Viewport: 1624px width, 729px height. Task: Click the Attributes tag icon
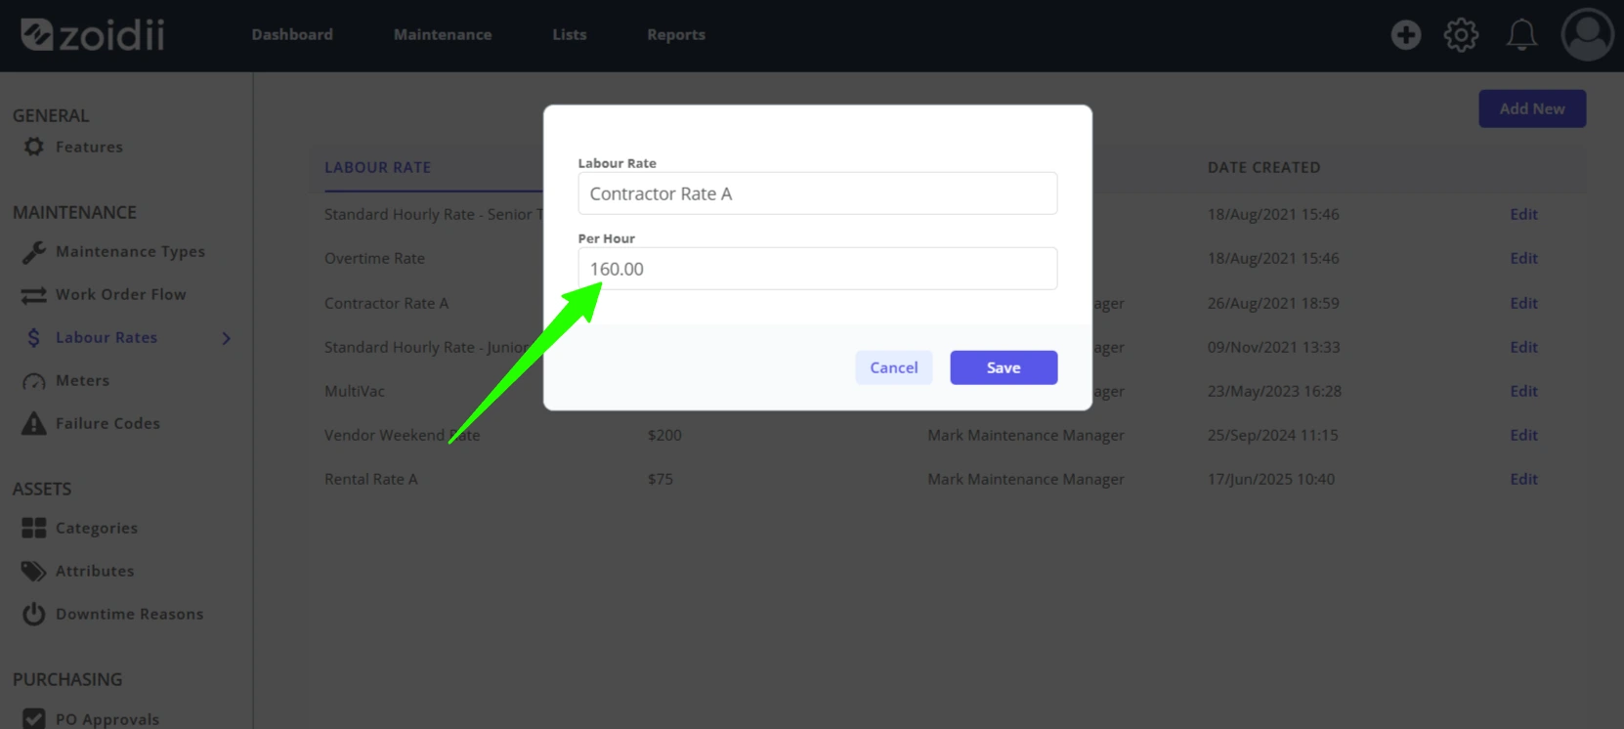pyautogui.click(x=34, y=571)
